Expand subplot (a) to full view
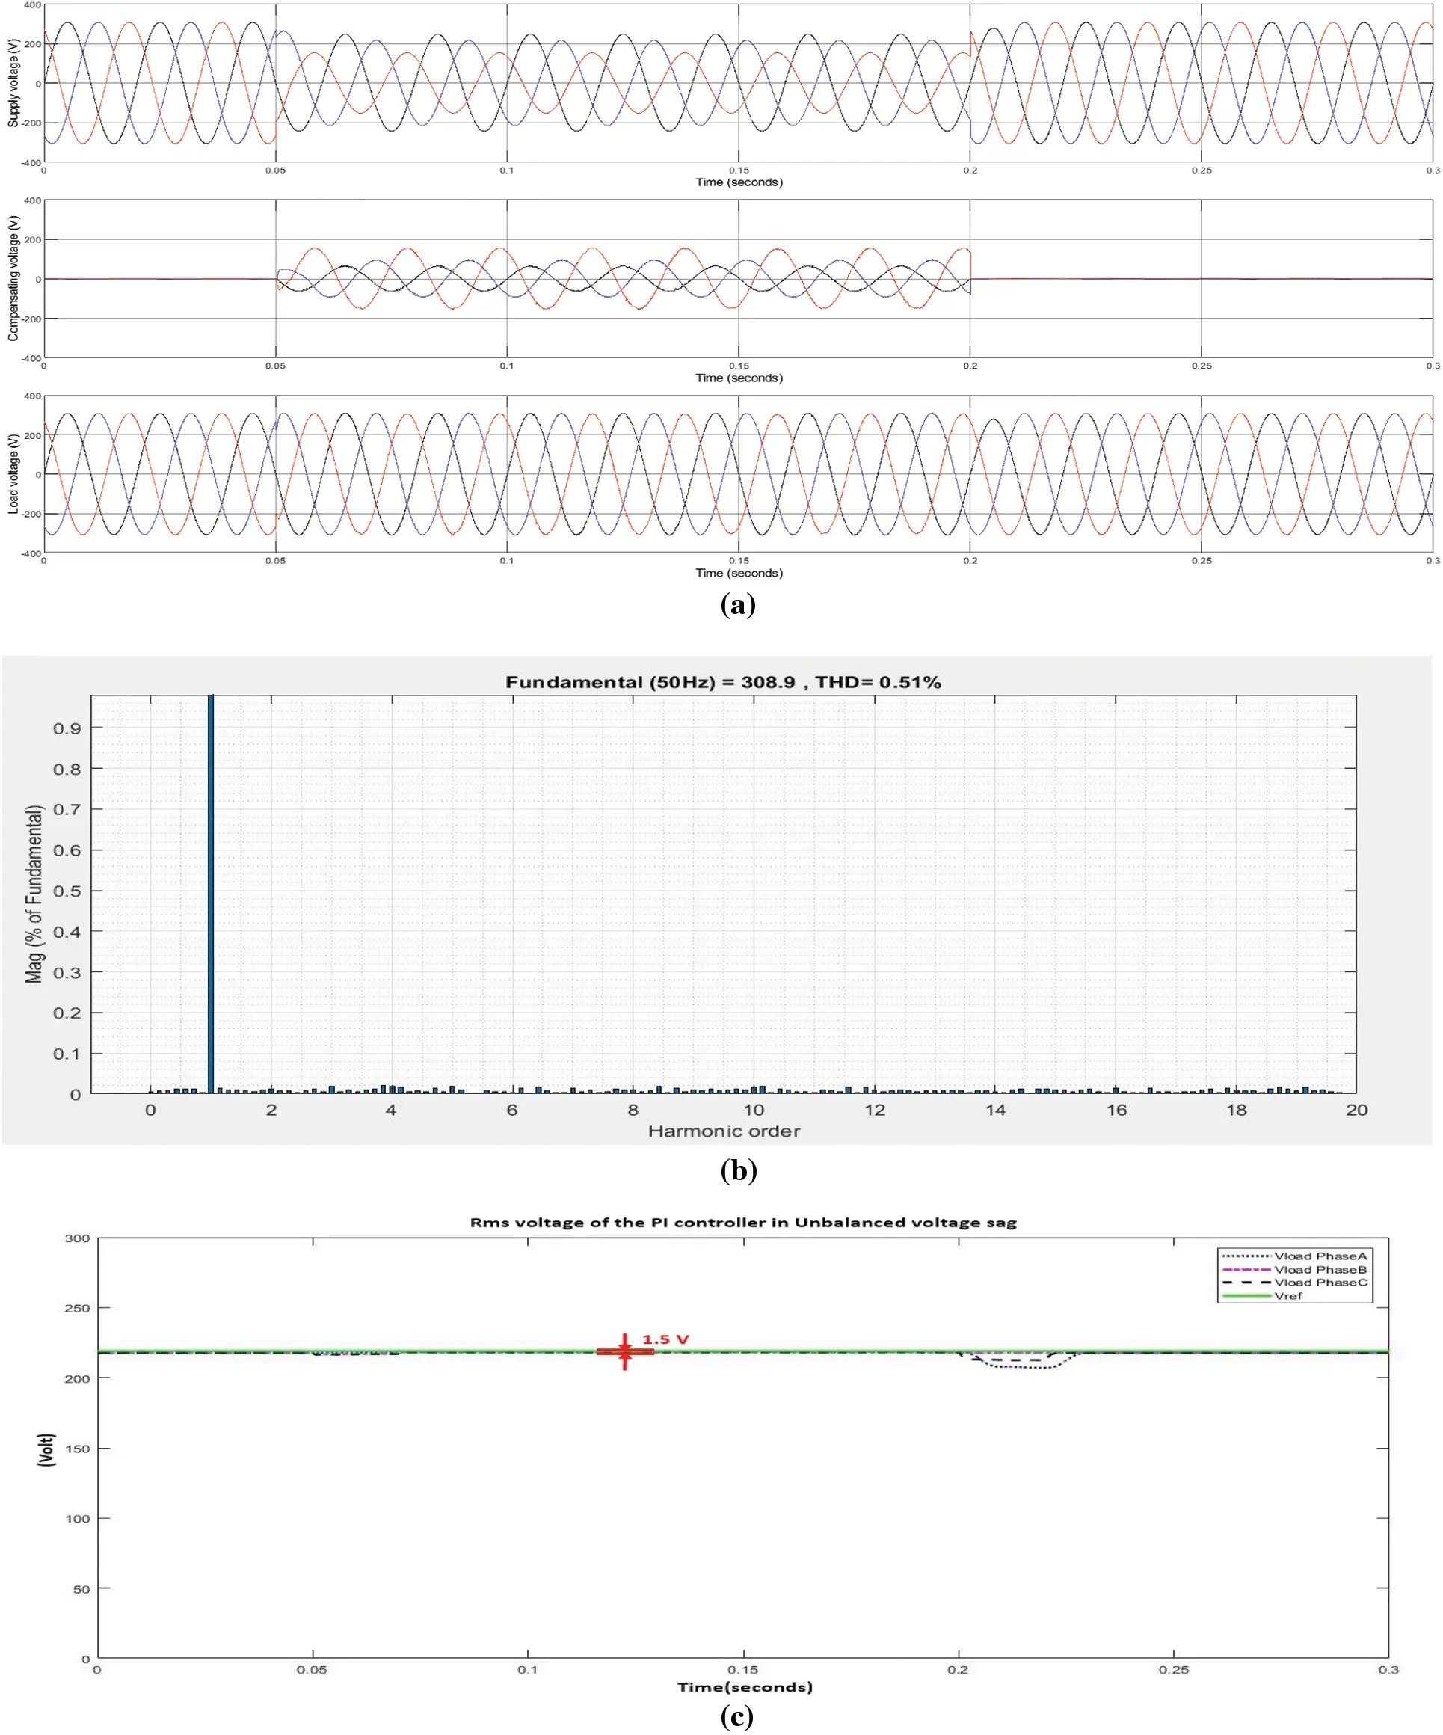Screen dimensions: 1443x1735 tap(719, 82)
